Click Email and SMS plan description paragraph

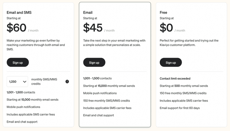pos(36,45)
